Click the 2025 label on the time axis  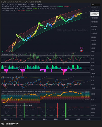pyautogui.click(x=78, y=119)
